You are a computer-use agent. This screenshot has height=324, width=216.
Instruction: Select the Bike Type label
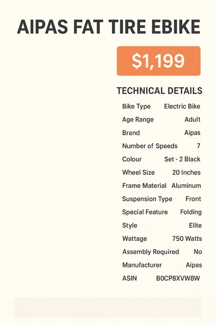136,106
